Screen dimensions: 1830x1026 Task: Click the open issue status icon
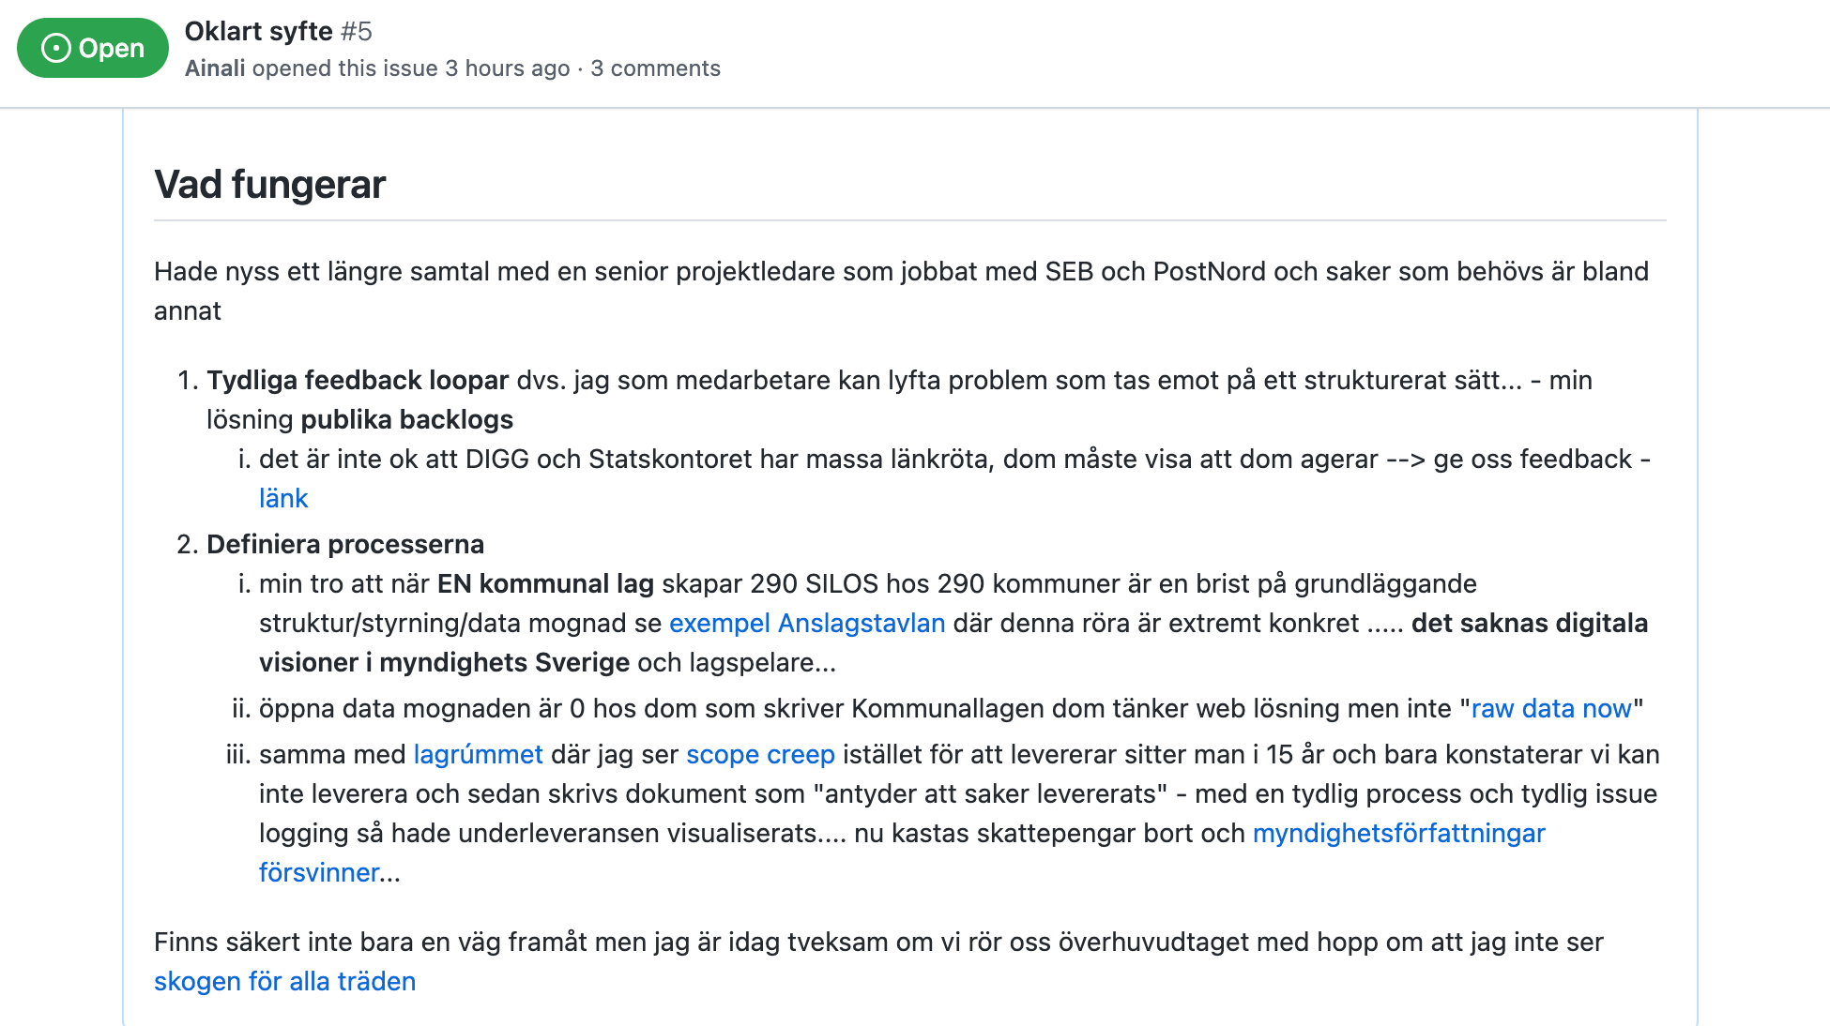57,47
